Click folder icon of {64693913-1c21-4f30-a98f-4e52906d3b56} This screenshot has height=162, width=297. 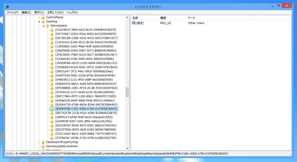pos(52,80)
